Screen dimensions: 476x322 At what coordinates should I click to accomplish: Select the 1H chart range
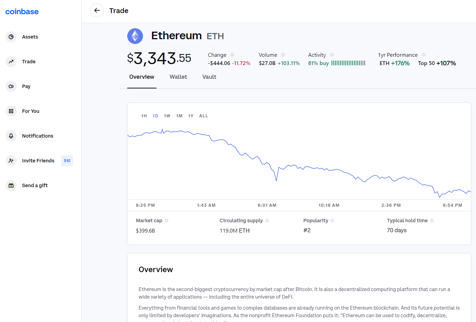coord(144,116)
